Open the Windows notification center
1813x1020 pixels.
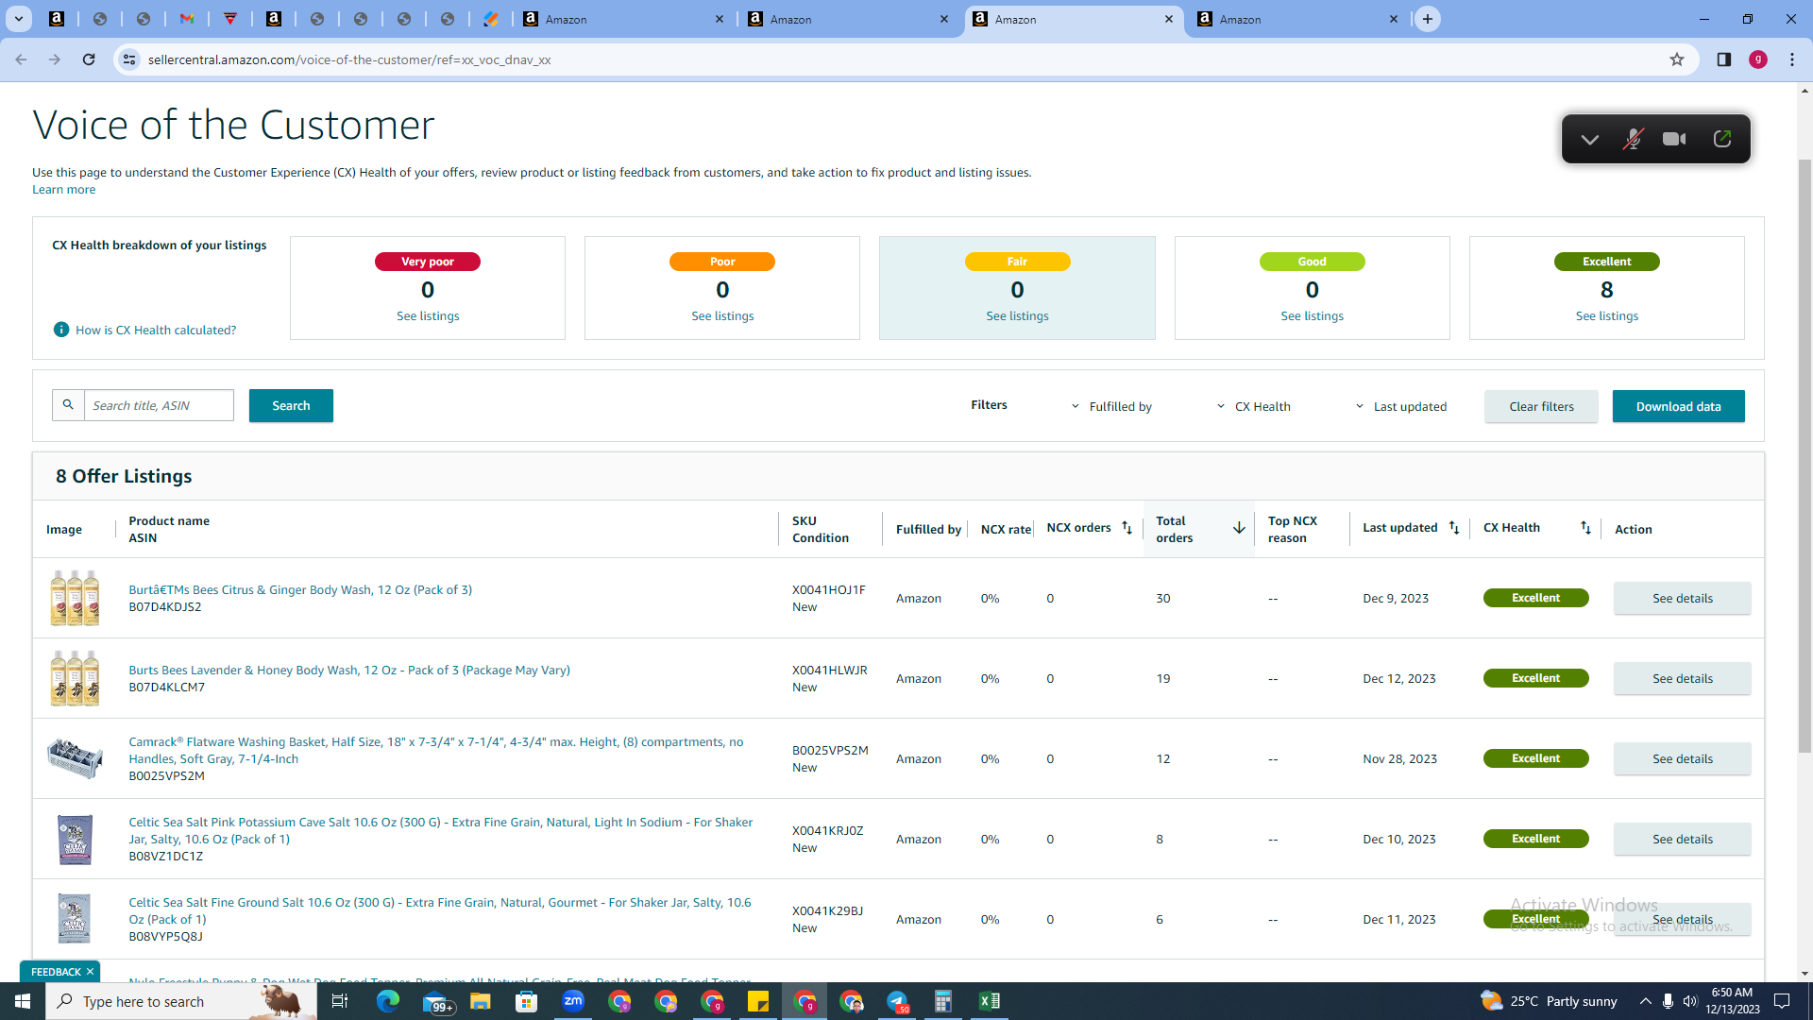click(1783, 1001)
